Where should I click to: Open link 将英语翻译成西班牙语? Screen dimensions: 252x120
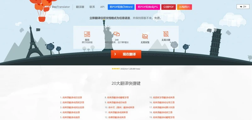coord(73,102)
